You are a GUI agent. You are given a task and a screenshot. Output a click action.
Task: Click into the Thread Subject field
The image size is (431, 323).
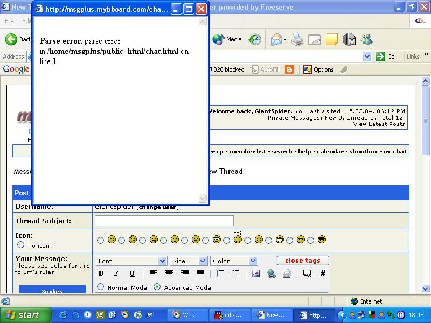pyautogui.click(x=164, y=221)
